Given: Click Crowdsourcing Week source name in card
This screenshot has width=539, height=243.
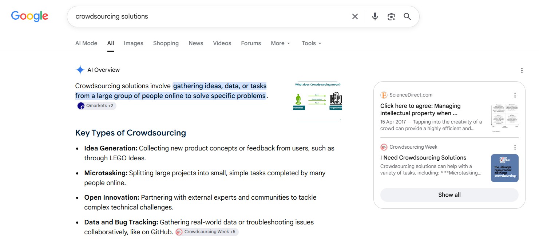Looking at the screenshot, I should 413,147.
